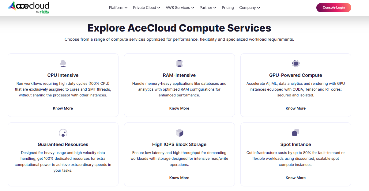This screenshot has width=369, height=191.
Task: Click the CPU Intensive cloud icon
Action: click(63, 64)
